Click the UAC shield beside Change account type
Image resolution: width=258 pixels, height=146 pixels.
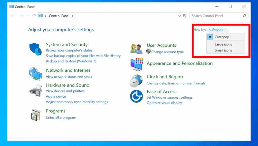coord(148,51)
